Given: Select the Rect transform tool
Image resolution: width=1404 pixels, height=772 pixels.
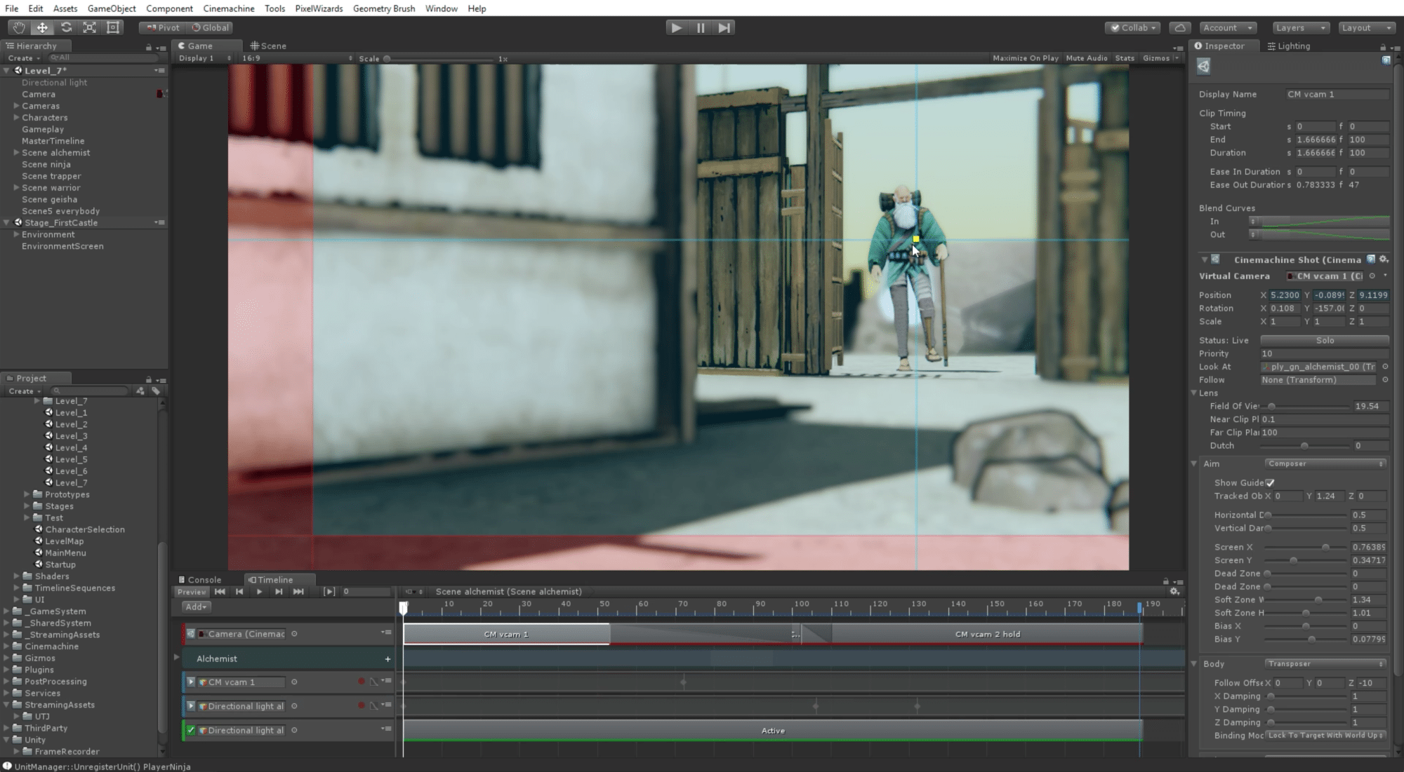Looking at the screenshot, I should tap(113, 27).
